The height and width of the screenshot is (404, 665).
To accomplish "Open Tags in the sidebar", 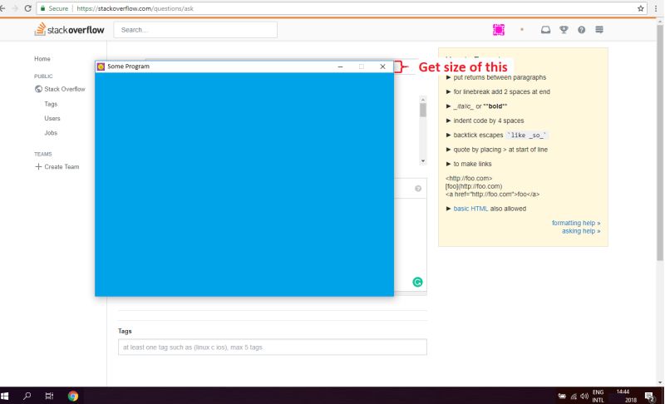I will tap(51, 104).
